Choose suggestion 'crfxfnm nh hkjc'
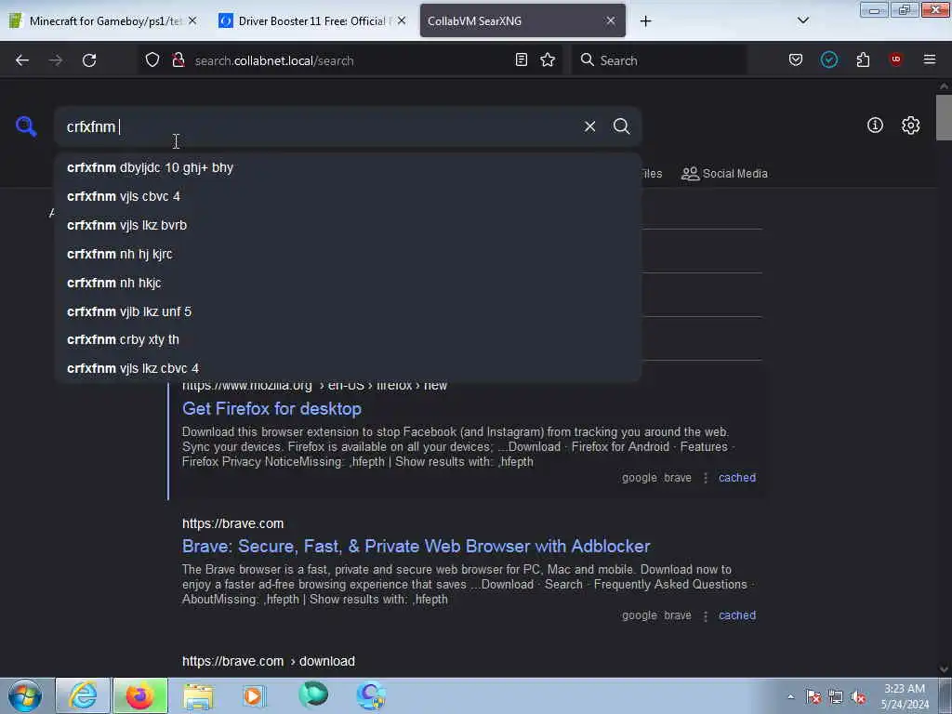 tap(348, 283)
